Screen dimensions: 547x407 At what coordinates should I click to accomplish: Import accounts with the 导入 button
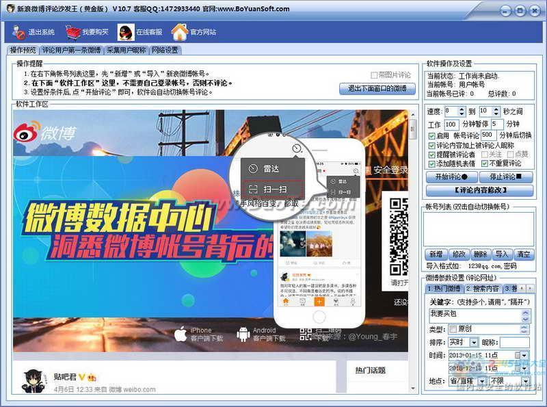[x=502, y=254]
